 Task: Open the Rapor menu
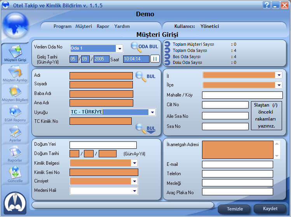103,26
